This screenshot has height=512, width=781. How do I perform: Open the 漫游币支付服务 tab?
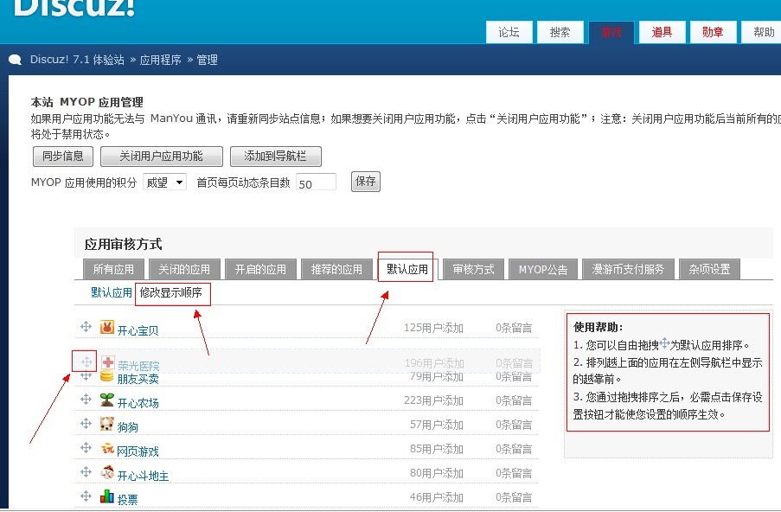(628, 270)
